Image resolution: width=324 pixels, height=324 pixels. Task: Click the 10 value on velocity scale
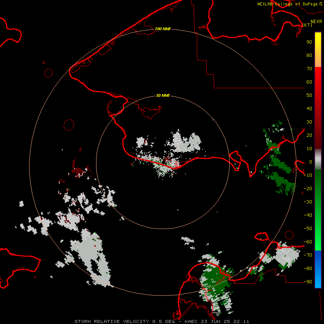coord(309,149)
